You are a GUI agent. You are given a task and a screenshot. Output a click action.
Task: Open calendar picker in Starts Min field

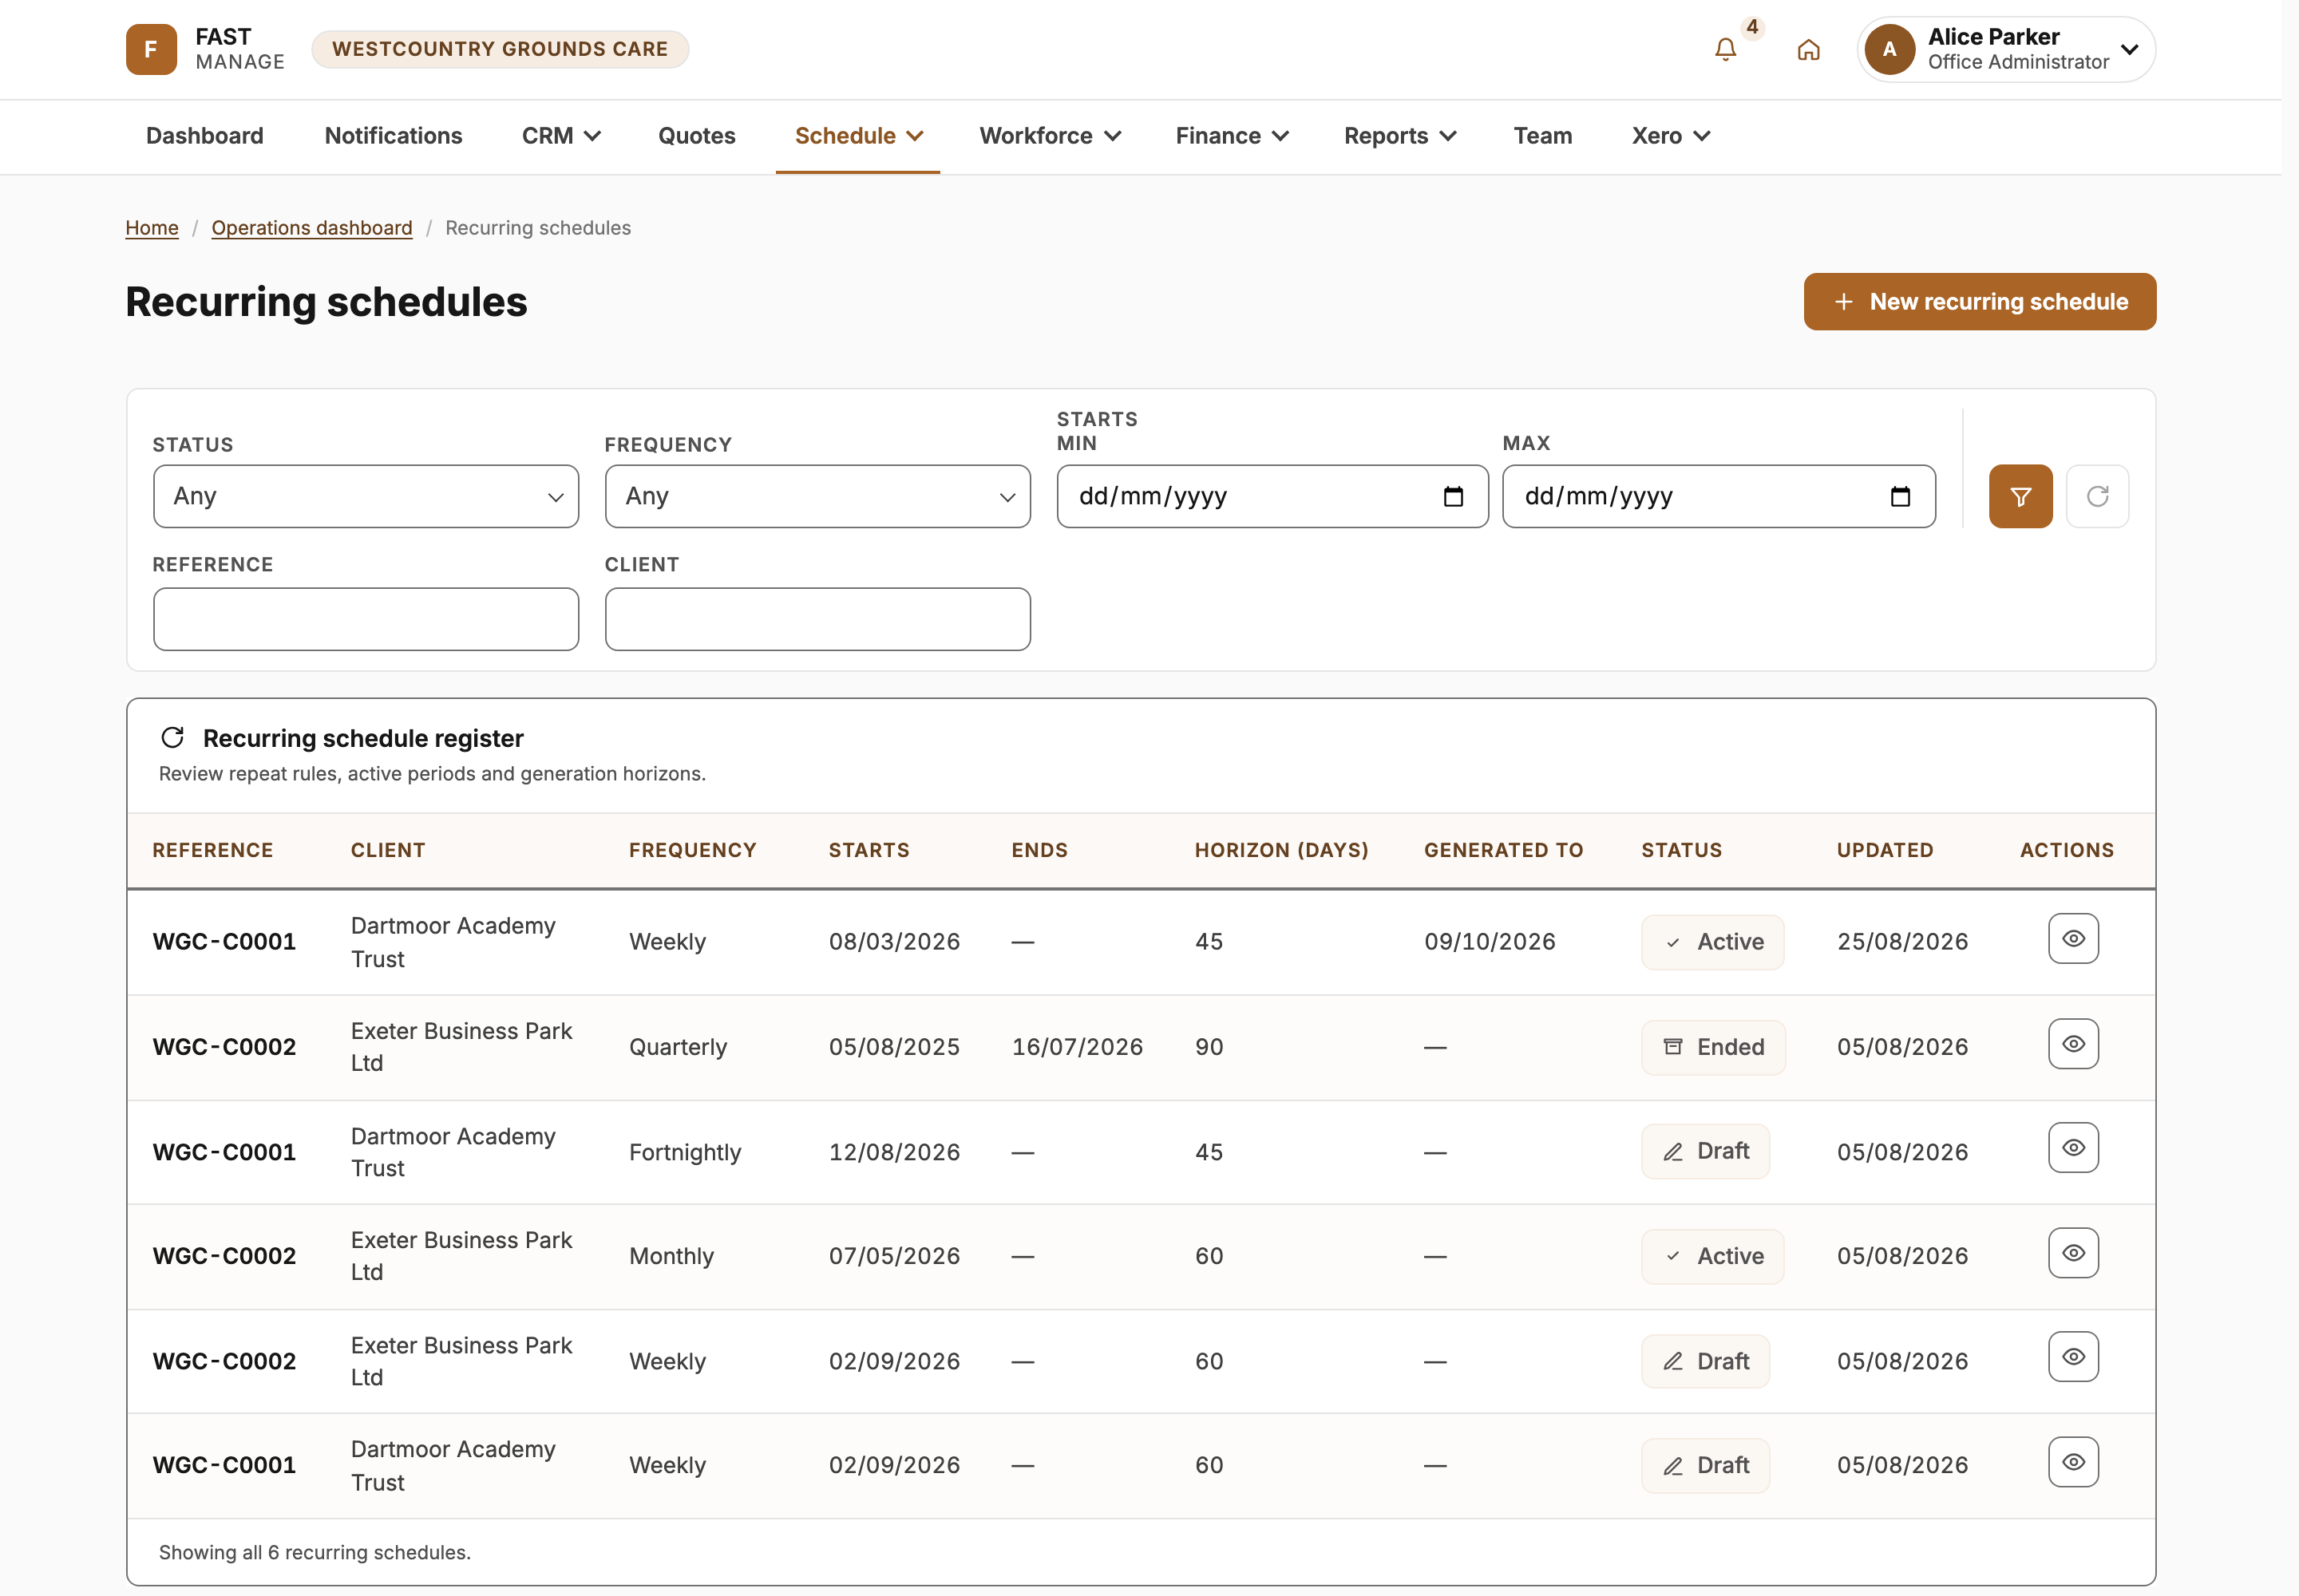coord(1453,496)
